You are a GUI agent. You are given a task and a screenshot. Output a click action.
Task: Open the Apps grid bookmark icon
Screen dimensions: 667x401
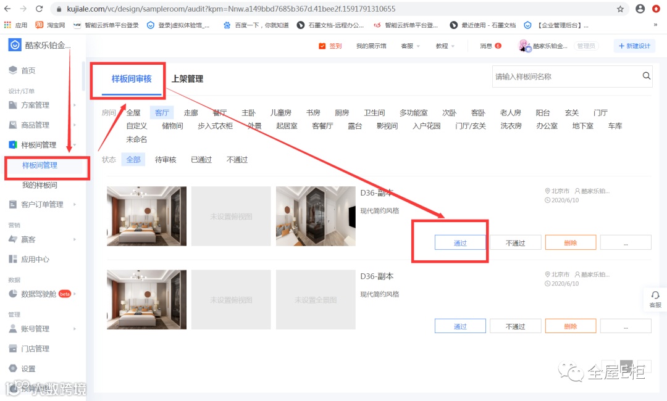tap(7, 25)
